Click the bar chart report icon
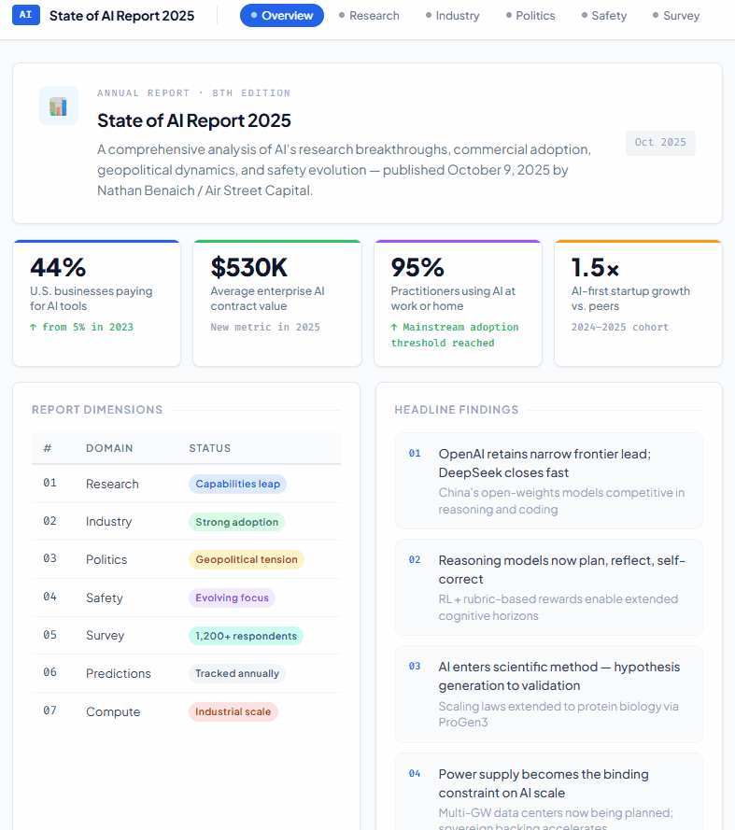 click(x=59, y=106)
